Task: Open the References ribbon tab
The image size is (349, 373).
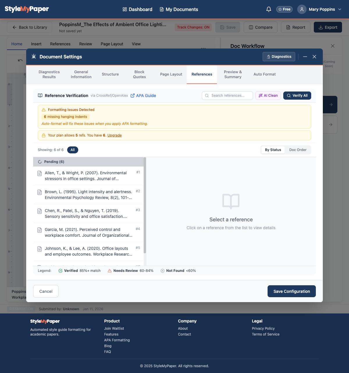Action: (60, 44)
